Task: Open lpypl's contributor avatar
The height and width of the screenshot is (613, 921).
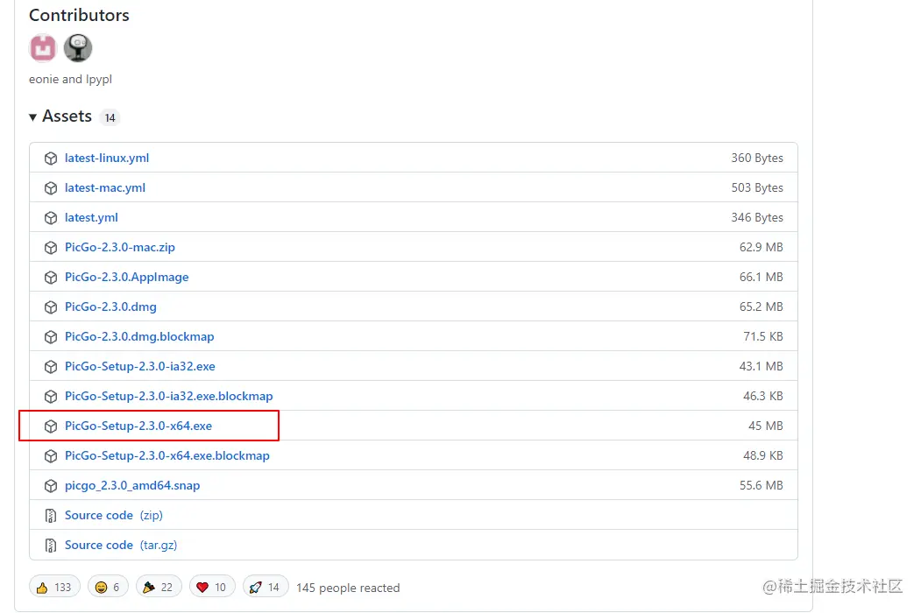Action: [77, 48]
